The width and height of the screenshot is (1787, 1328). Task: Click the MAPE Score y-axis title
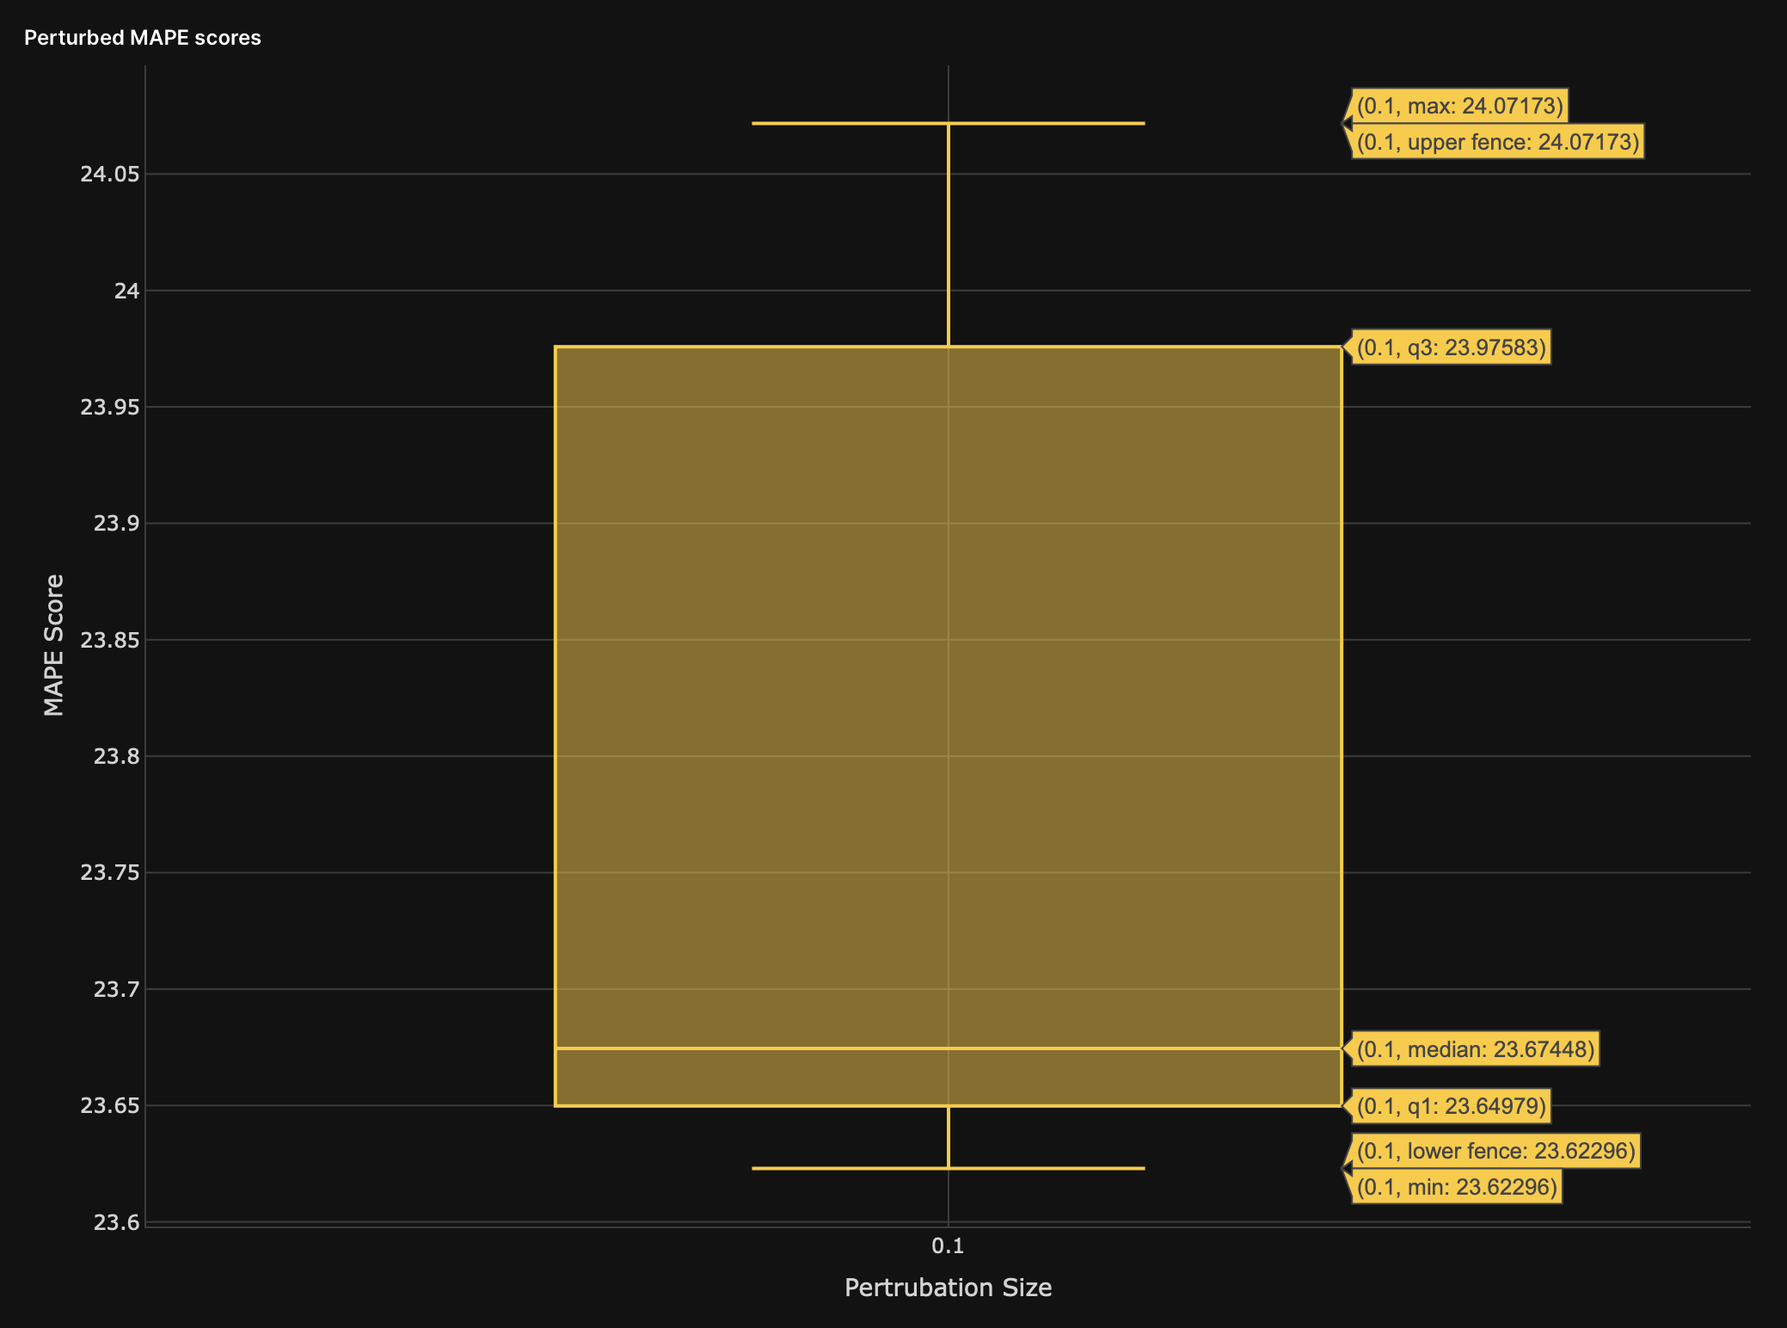click(54, 645)
